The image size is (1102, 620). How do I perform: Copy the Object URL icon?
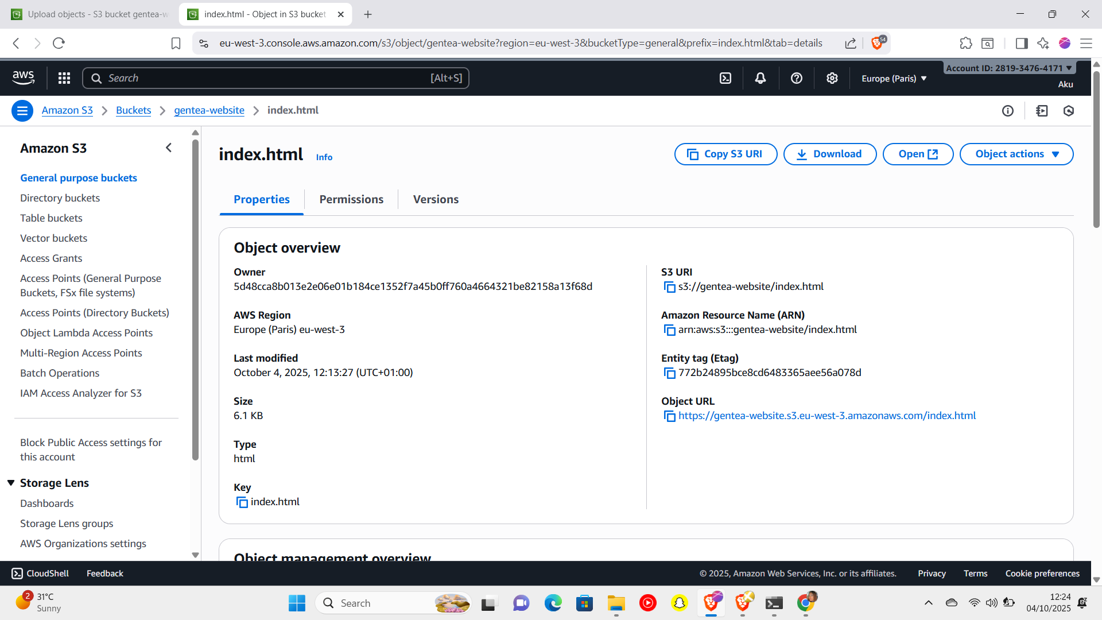coord(669,416)
